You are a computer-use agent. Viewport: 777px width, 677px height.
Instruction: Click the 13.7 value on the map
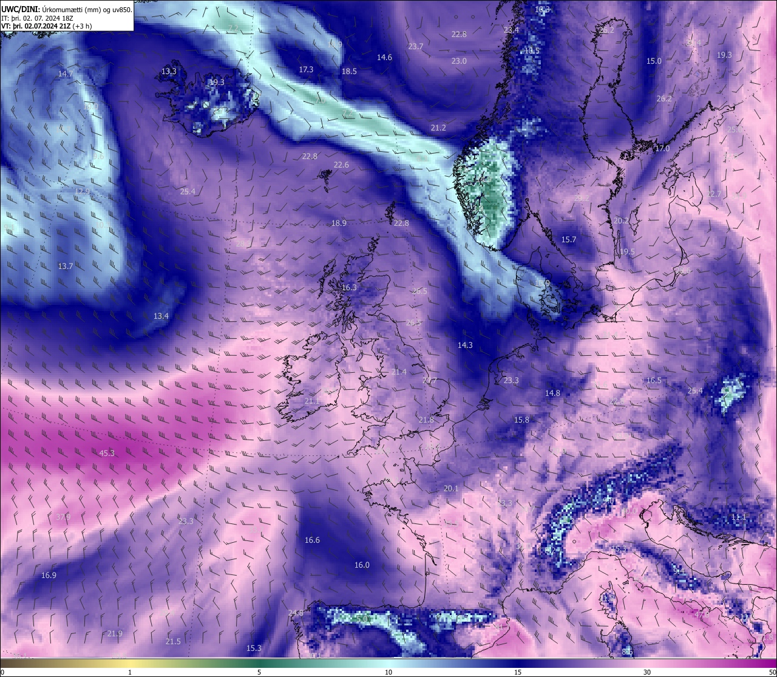pos(66,266)
